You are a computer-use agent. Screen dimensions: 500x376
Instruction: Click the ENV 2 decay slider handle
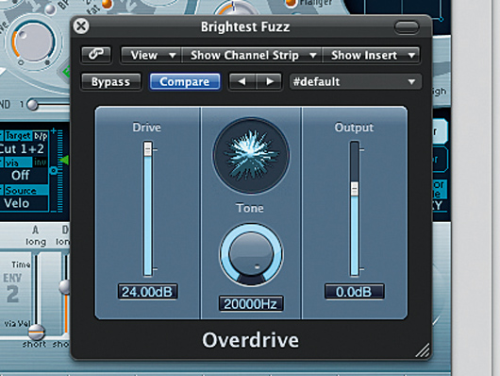65,287
